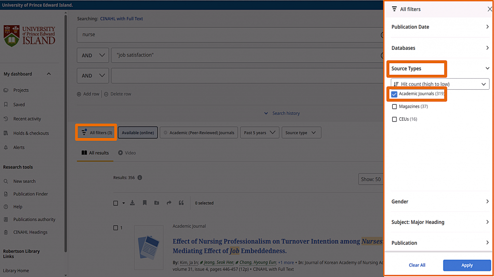The height and width of the screenshot is (277, 494).
Task: Click the "job satisfaction" search input field
Action: click(x=241, y=55)
